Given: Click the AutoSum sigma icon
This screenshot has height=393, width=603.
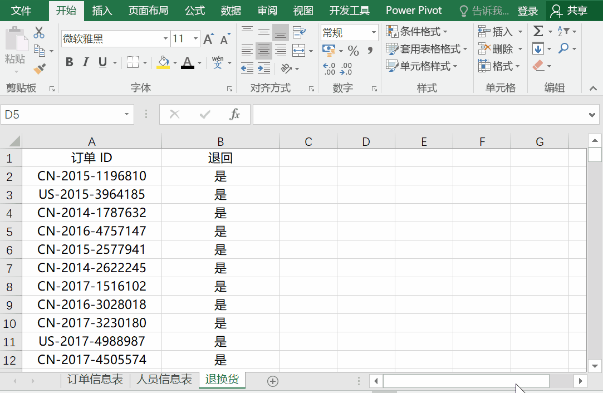Looking at the screenshot, I should (x=538, y=31).
